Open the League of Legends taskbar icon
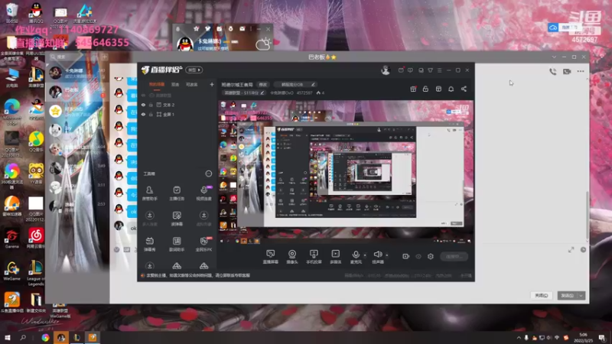This screenshot has width=612, height=344. (x=77, y=337)
